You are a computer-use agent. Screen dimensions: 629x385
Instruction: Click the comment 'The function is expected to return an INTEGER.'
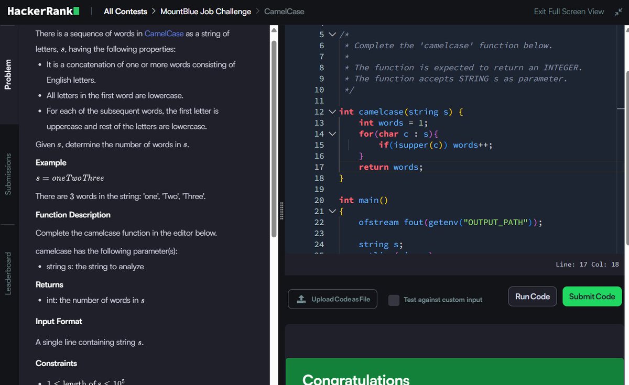468,68
